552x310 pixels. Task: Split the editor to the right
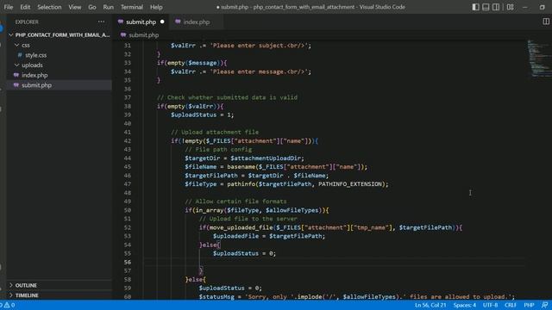click(546, 22)
